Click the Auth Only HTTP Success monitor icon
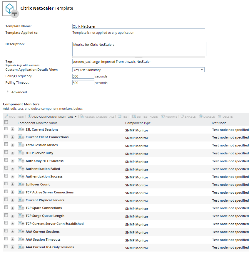Screen dimensions: 249x253 tap(21, 160)
